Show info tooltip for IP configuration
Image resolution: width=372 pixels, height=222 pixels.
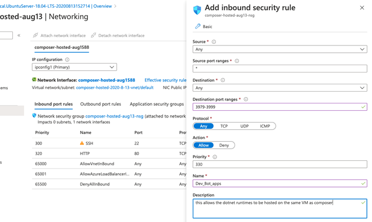(x=67, y=60)
